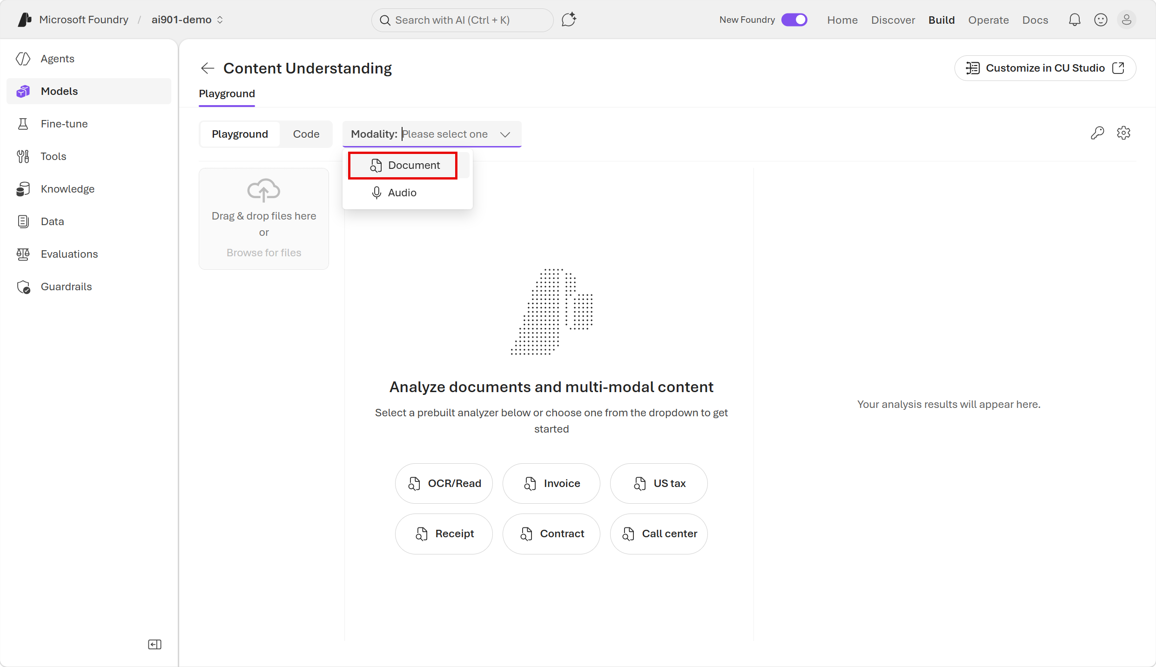Open Docs in top navigation
The height and width of the screenshot is (667, 1156).
click(1035, 20)
